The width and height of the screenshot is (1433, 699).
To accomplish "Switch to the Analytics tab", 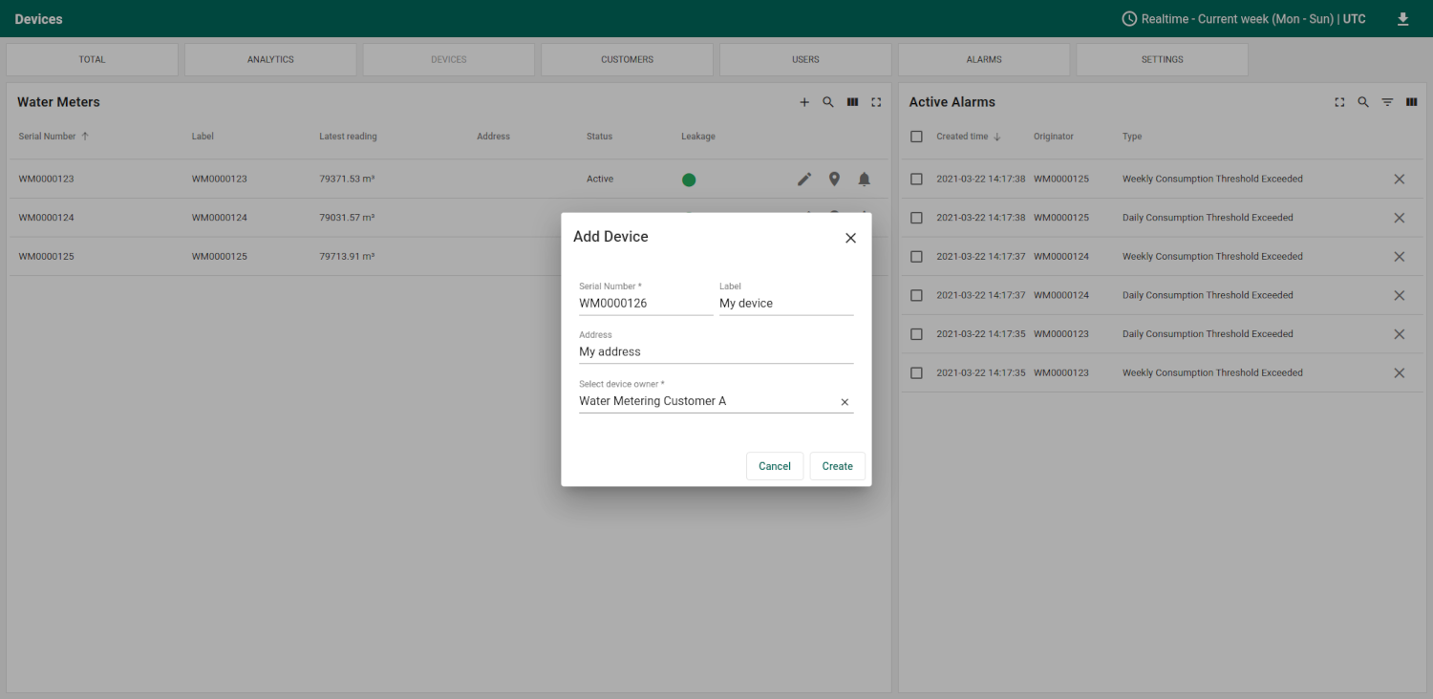I will tap(270, 59).
